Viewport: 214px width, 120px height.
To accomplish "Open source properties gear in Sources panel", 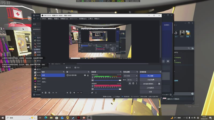I will [x=74, y=93].
